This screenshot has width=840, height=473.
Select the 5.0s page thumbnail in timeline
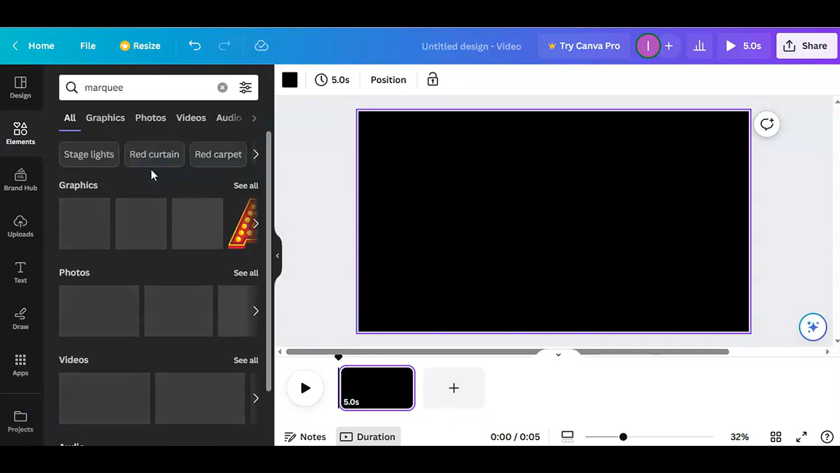(x=377, y=388)
